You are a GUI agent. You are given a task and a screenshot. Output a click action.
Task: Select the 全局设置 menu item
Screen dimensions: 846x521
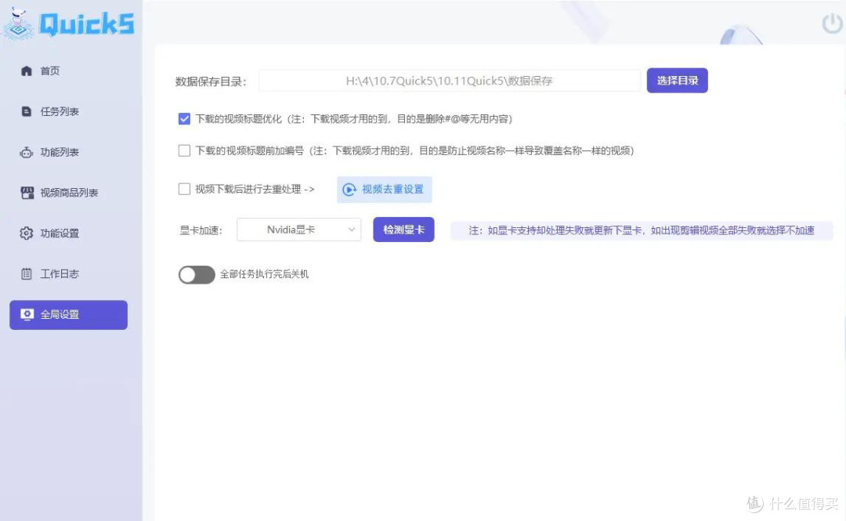pos(68,315)
